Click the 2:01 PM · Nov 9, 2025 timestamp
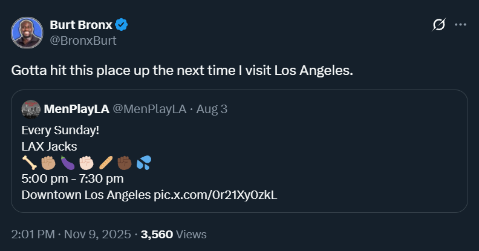 pyautogui.click(x=70, y=234)
